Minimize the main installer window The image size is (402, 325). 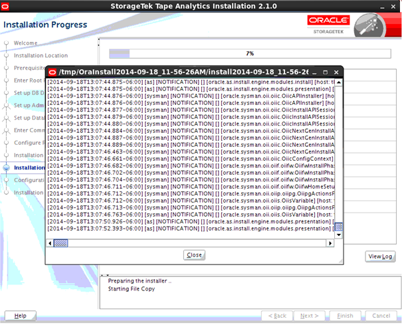[382, 7]
